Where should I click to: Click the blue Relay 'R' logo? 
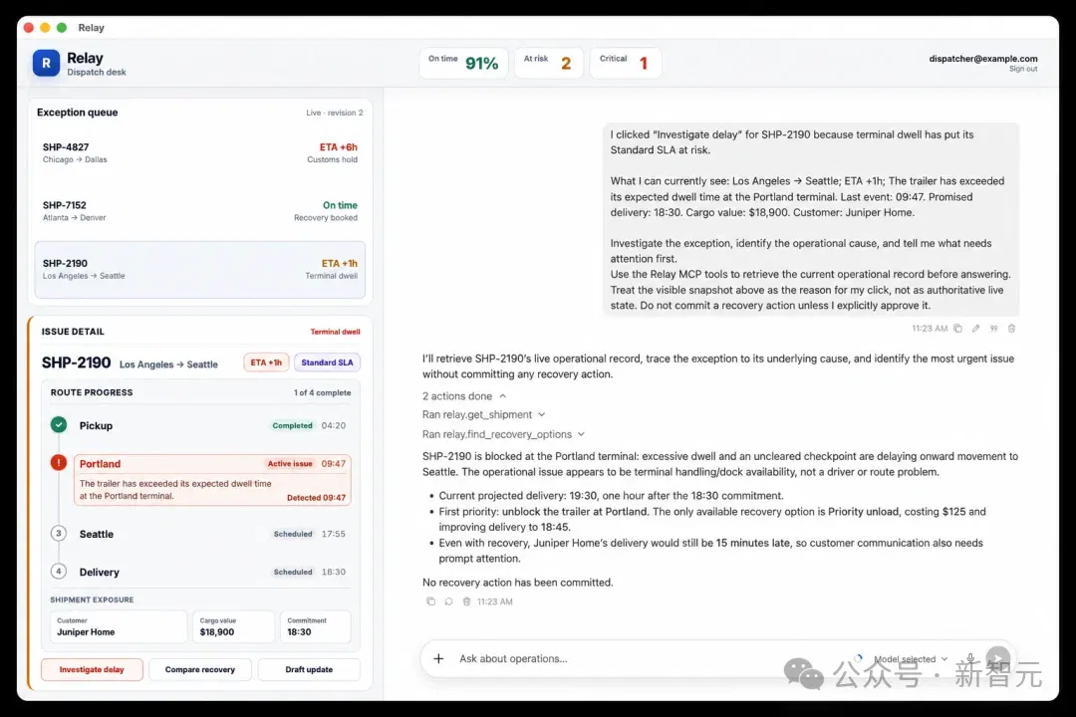coord(46,63)
